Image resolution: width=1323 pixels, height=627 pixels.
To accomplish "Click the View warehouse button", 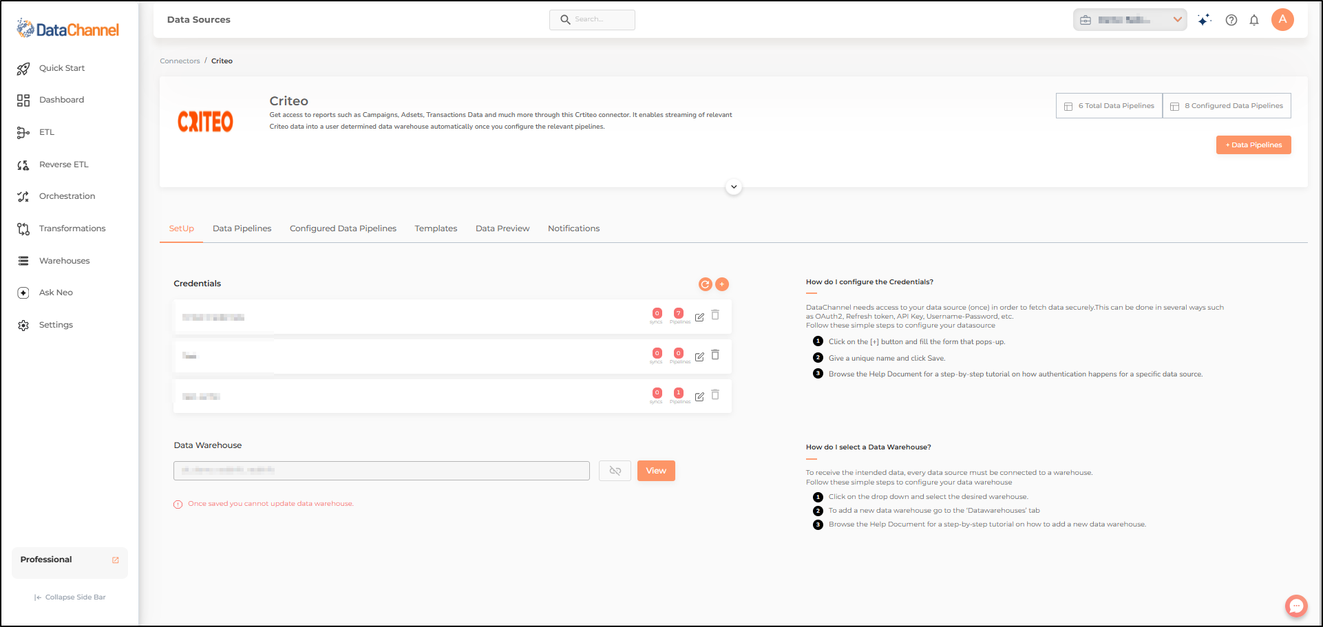I will coord(656,471).
